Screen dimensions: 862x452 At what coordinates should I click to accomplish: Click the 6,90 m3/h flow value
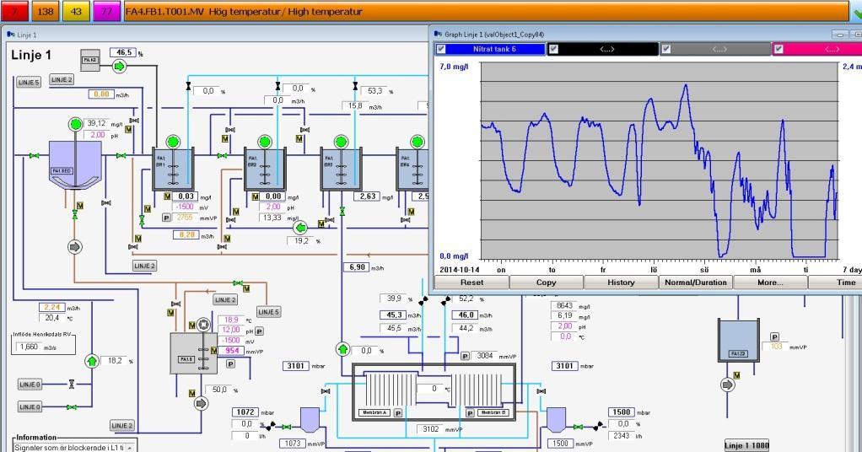pyautogui.click(x=358, y=267)
